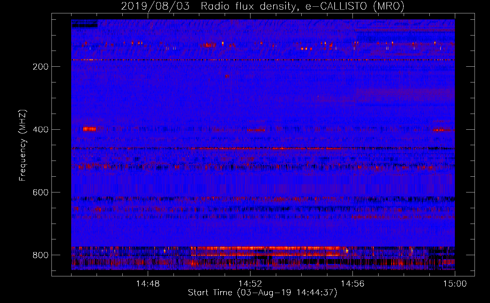Screen dimensions: 490x303
Task: Select the 800 frequency tick label
Action: pyautogui.click(x=41, y=255)
